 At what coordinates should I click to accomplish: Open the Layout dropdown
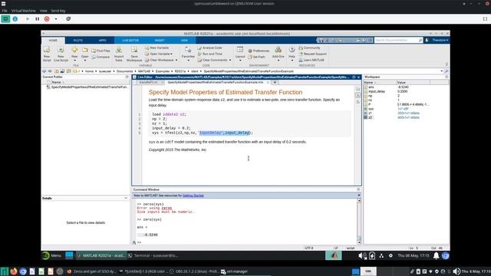(240, 60)
